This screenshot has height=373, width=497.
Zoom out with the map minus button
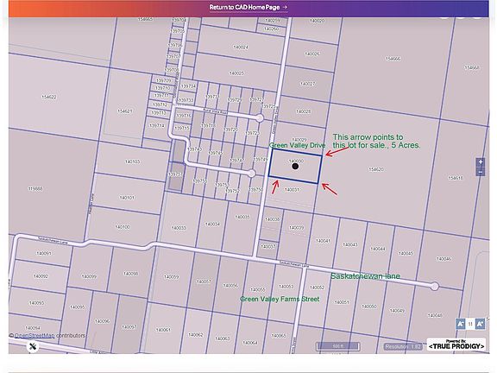pos(481,172)
